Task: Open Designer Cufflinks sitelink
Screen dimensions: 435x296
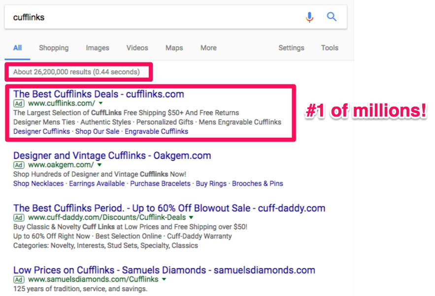Action: coord(41,131)
